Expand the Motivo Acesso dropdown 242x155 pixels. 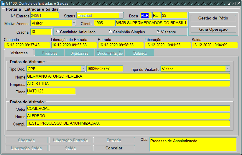[x=74, y=23]
